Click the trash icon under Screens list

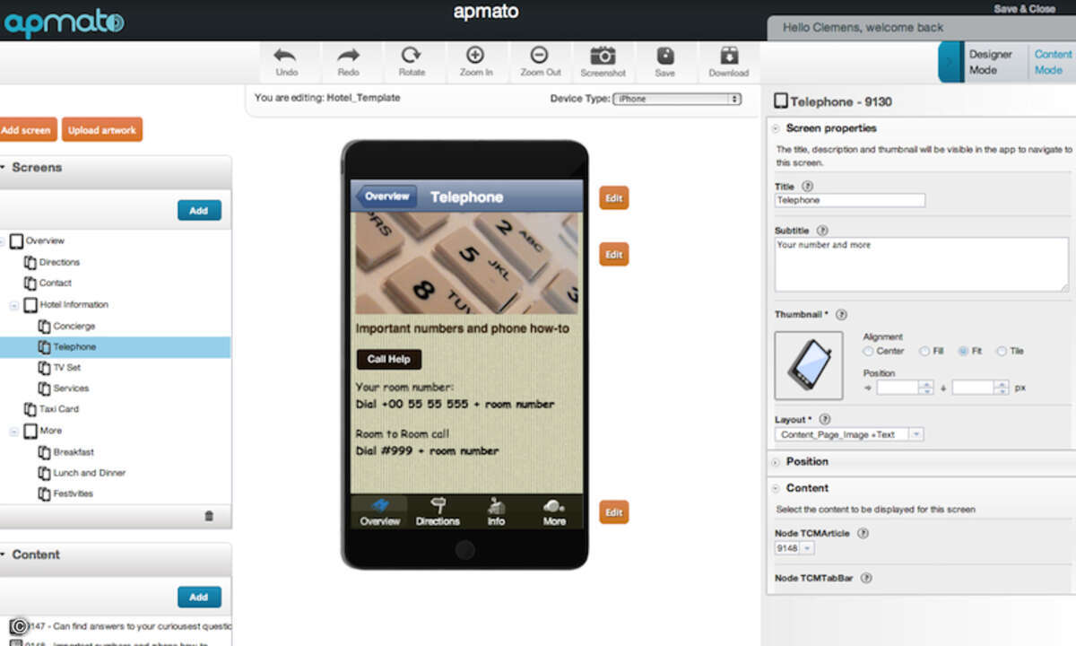point(209,516)
